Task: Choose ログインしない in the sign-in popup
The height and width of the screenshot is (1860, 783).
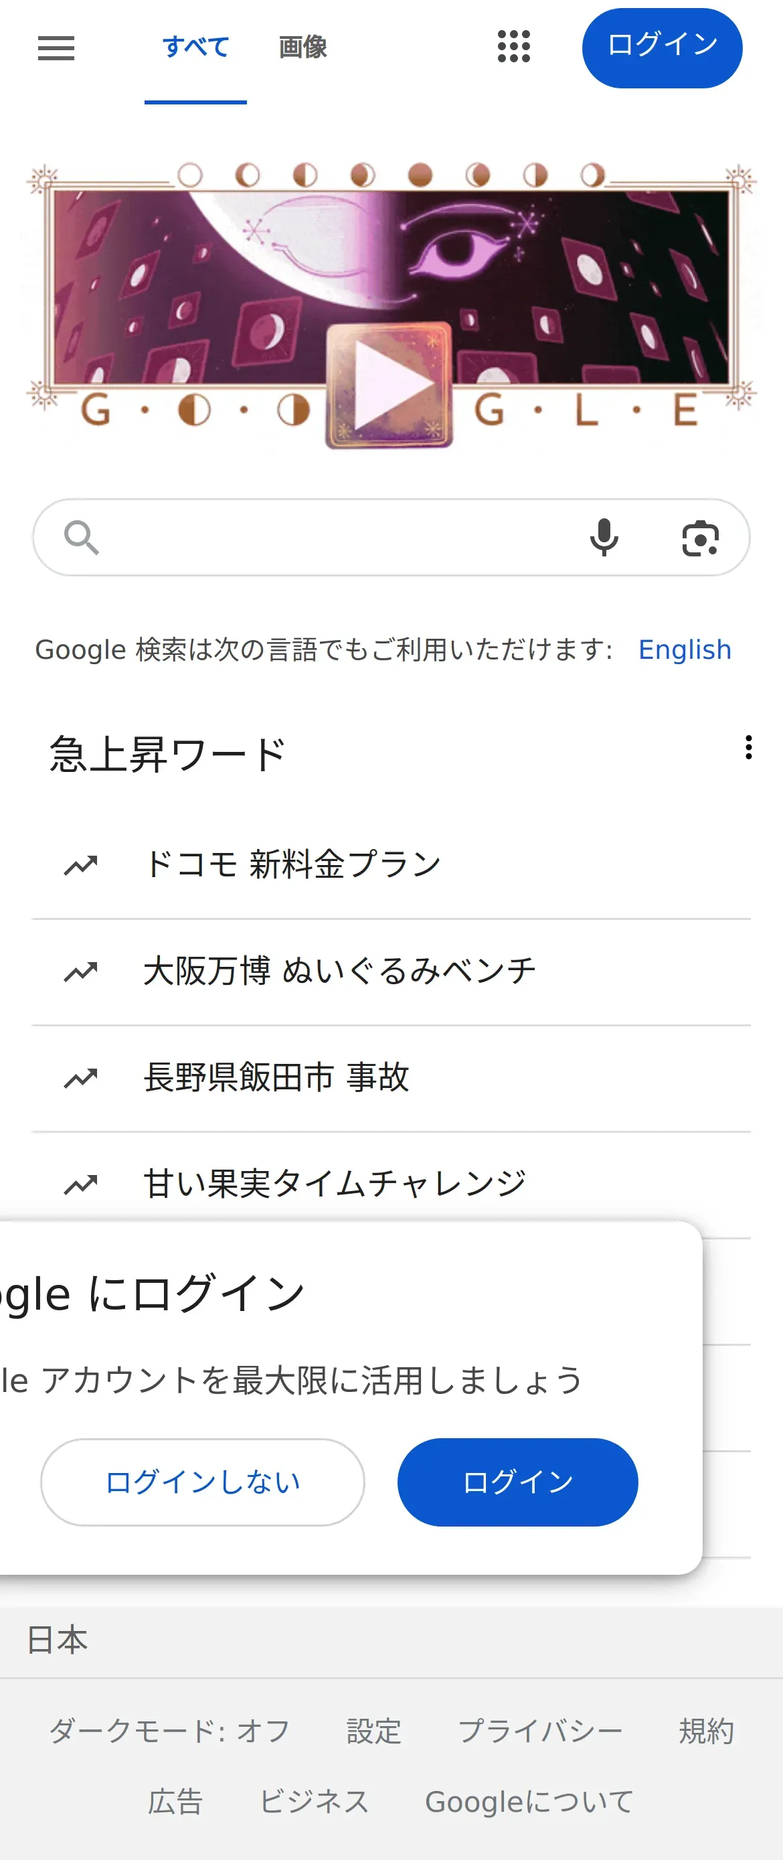Action: (203, 1482)
